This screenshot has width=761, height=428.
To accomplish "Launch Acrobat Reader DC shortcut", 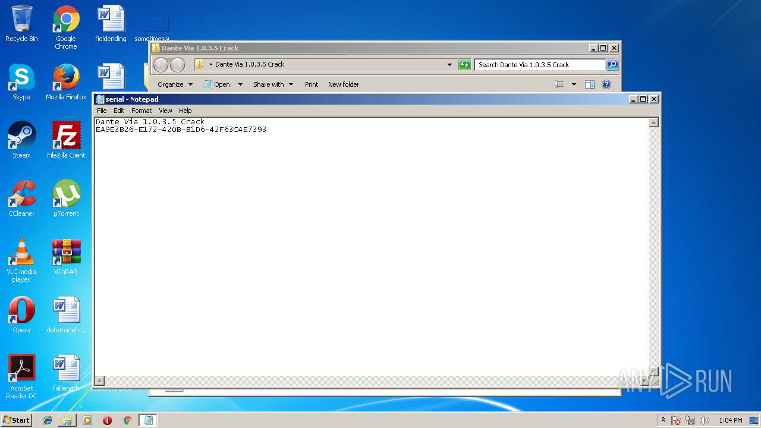I will click(21, 377).
